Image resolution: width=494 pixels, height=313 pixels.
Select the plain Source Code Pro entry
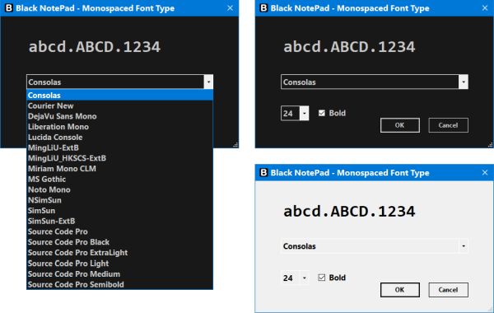coord(119,231)
